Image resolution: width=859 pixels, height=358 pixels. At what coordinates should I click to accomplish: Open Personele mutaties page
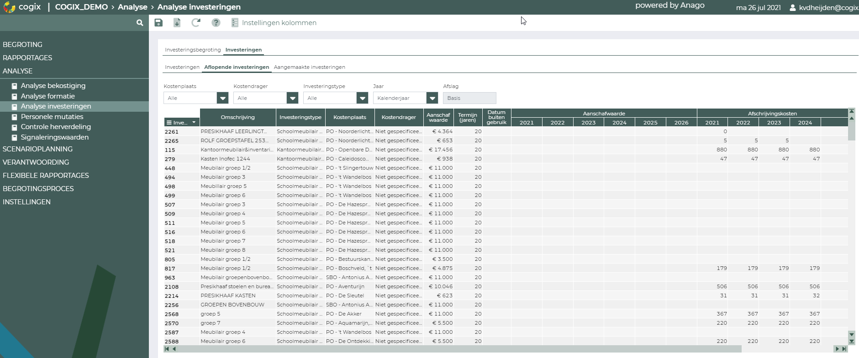point(52,117)
